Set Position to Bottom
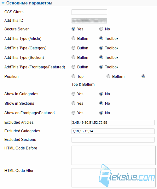 tap(108, 76)
